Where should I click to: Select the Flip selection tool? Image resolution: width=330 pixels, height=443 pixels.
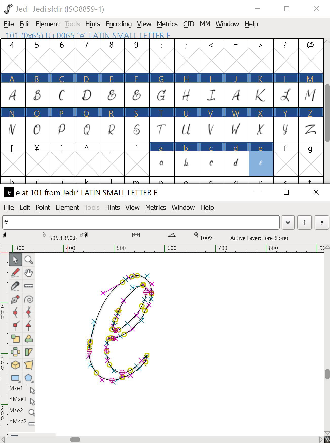[x=15, y=352]
